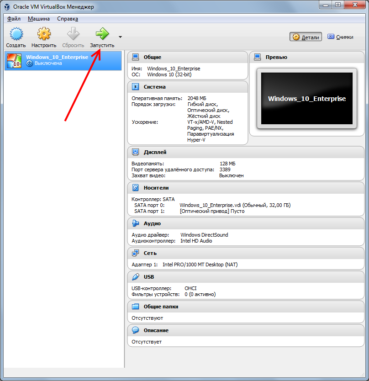The image size is (369, 381).
Task: Open the Описание section header
Action: [156, 330]
